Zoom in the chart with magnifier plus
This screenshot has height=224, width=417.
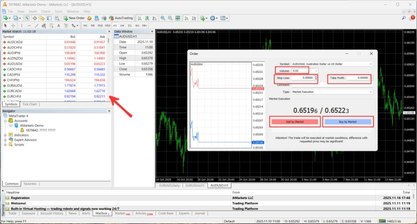(163, 18)
